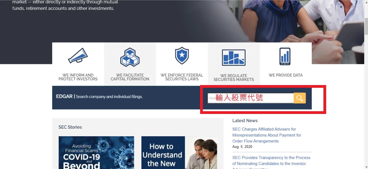This screenshot has width=368, height=169.
Task: Open the phone chart Provide Data icon
Action: (x=285, y=56)
